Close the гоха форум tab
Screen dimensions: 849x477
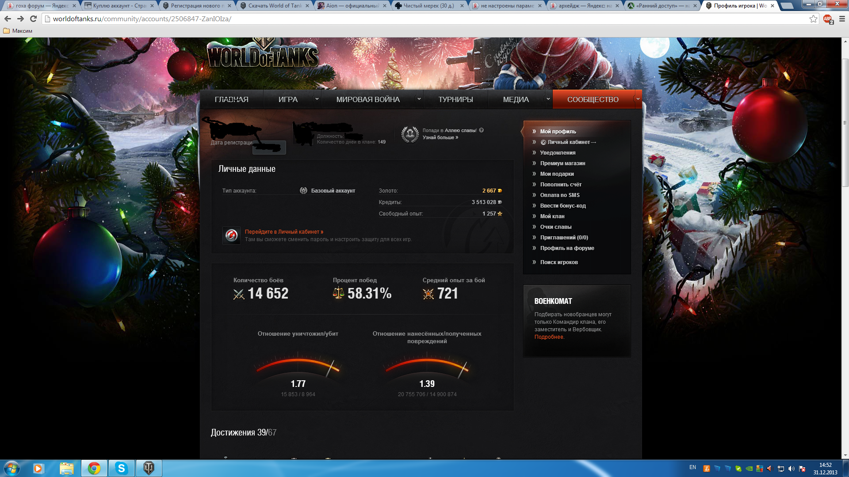[74, 6]
